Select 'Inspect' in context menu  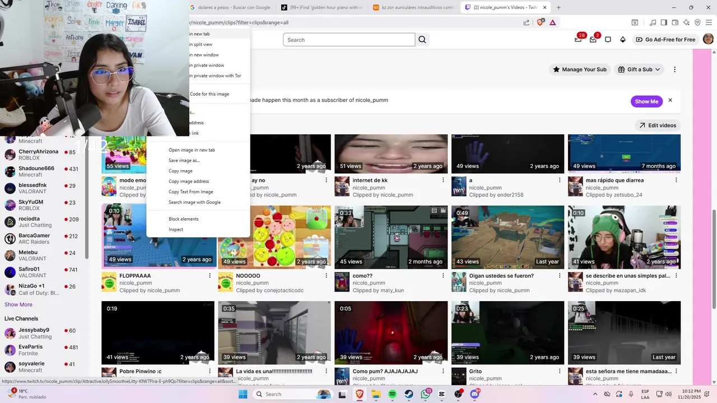point(176,229)
